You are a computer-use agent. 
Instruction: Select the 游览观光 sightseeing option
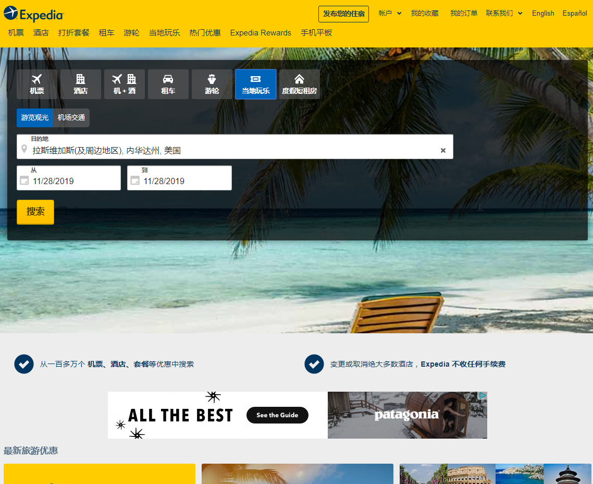click(x=34, y=117)
